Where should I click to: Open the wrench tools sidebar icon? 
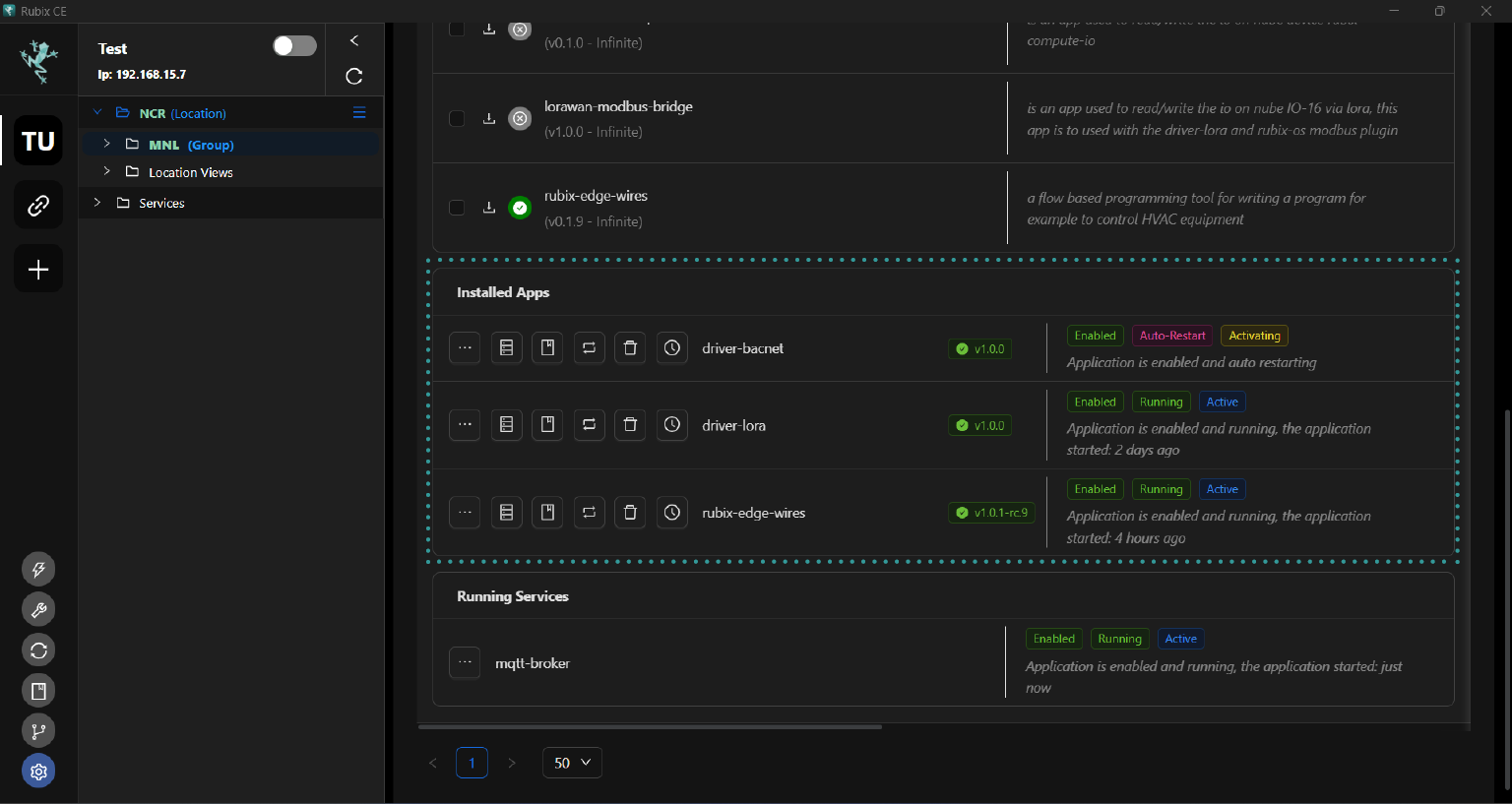(38, 609)
